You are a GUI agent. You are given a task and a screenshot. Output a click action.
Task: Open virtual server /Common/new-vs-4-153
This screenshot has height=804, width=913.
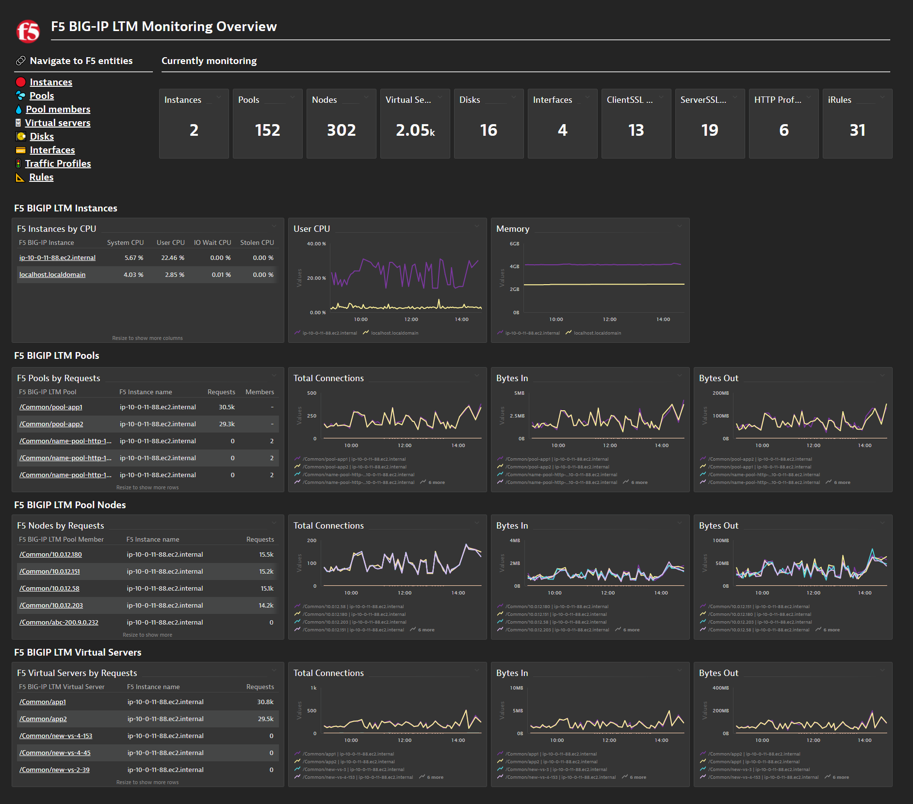click(x=56, y=736)
